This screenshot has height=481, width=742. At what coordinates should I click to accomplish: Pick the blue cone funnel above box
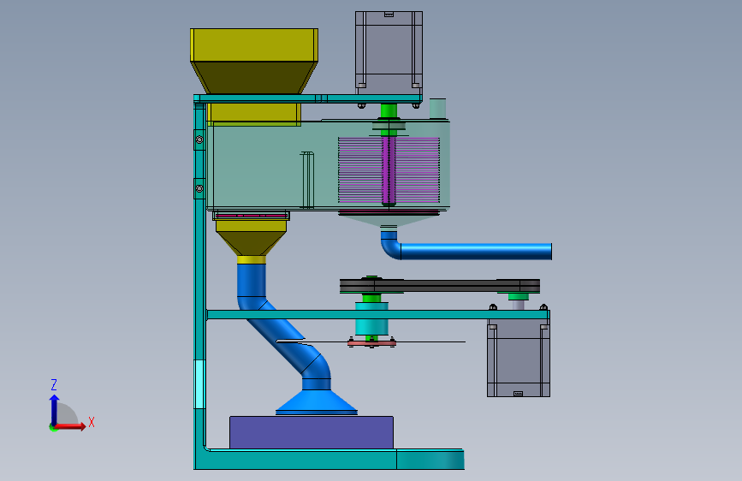(x=317, y=402)
